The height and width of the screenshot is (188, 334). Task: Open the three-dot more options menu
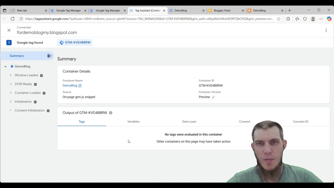pyautogui.click(x=326, y=30)
